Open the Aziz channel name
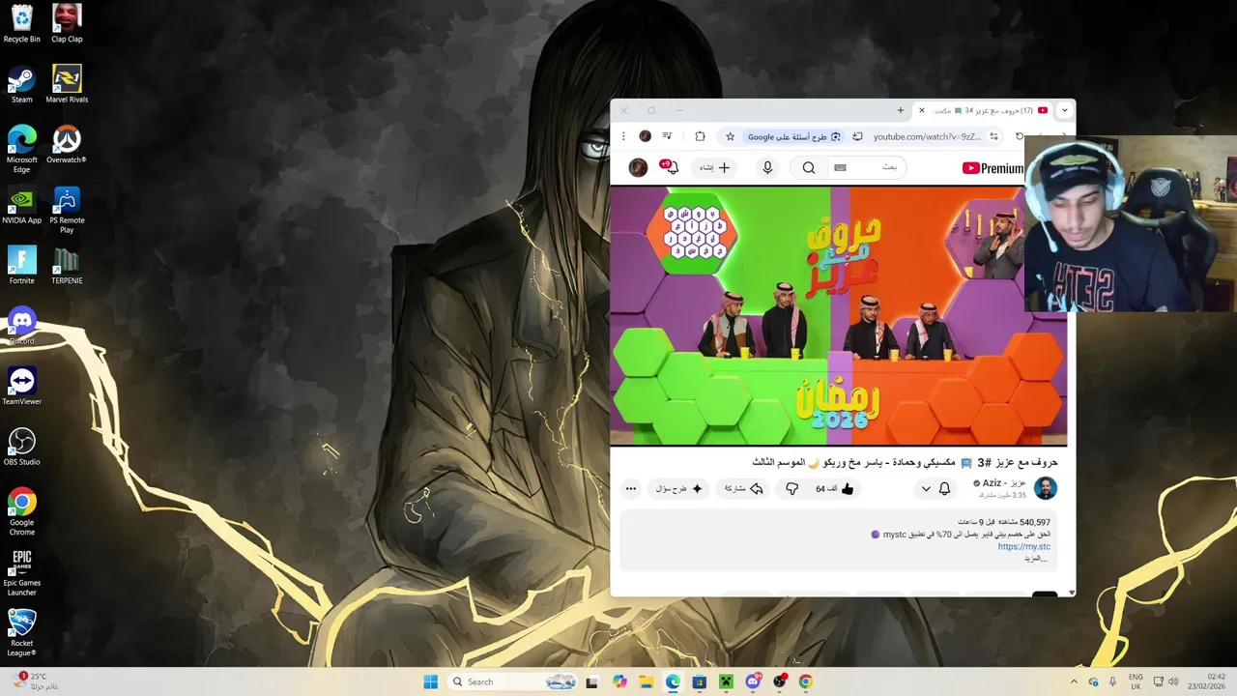 point(1003,483)
